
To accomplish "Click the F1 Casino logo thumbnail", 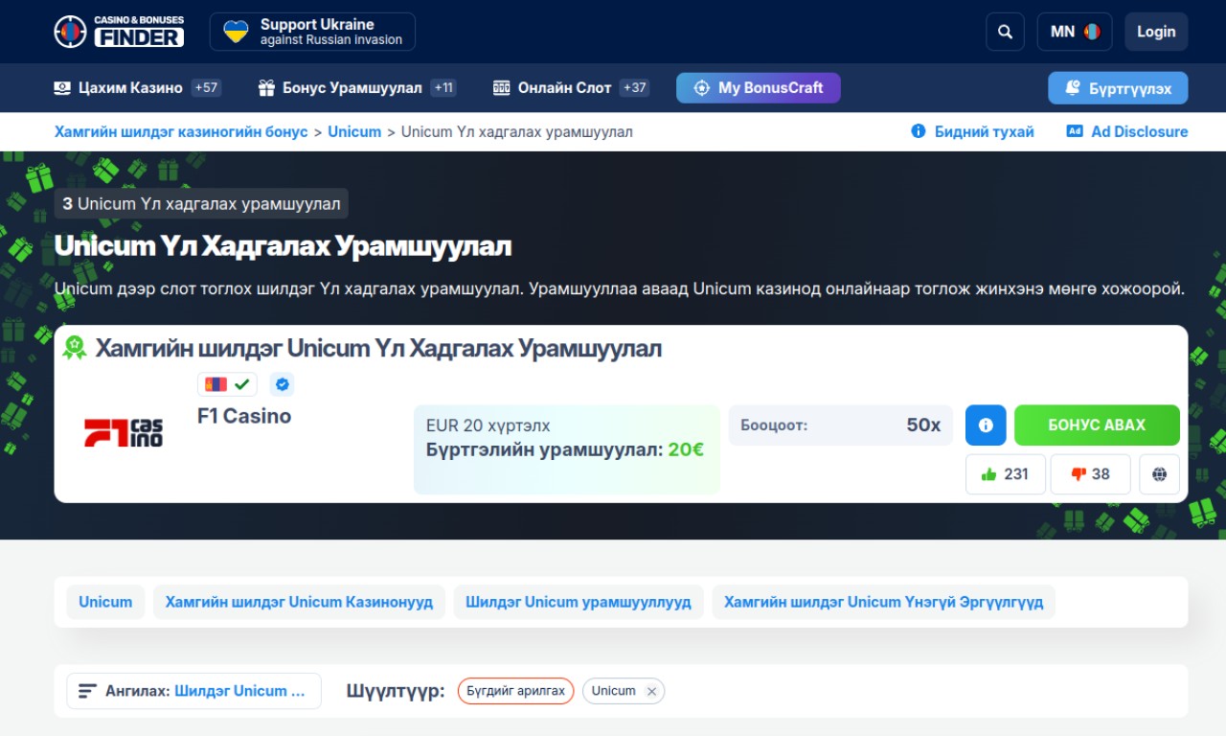I will coord(124,433).
